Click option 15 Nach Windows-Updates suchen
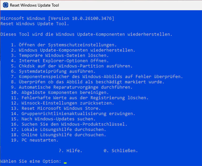 pos(53,119)
